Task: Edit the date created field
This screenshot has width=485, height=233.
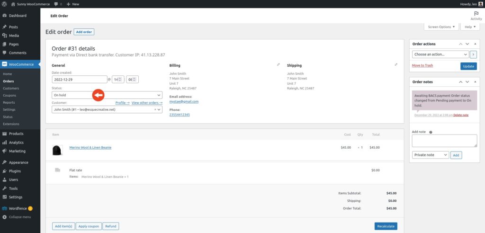Action: 80,79
